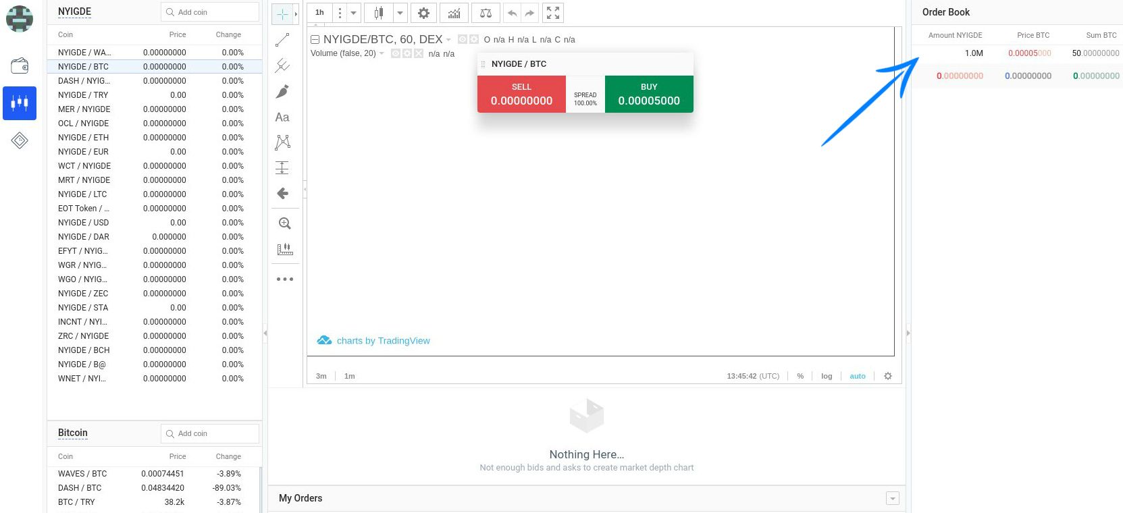Select the XABCD pattern tool

click(x=282, y=142)
